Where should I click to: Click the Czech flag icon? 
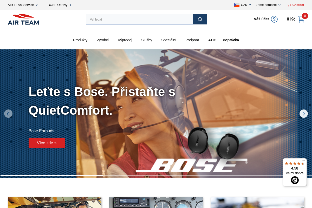tap(237, 5)
